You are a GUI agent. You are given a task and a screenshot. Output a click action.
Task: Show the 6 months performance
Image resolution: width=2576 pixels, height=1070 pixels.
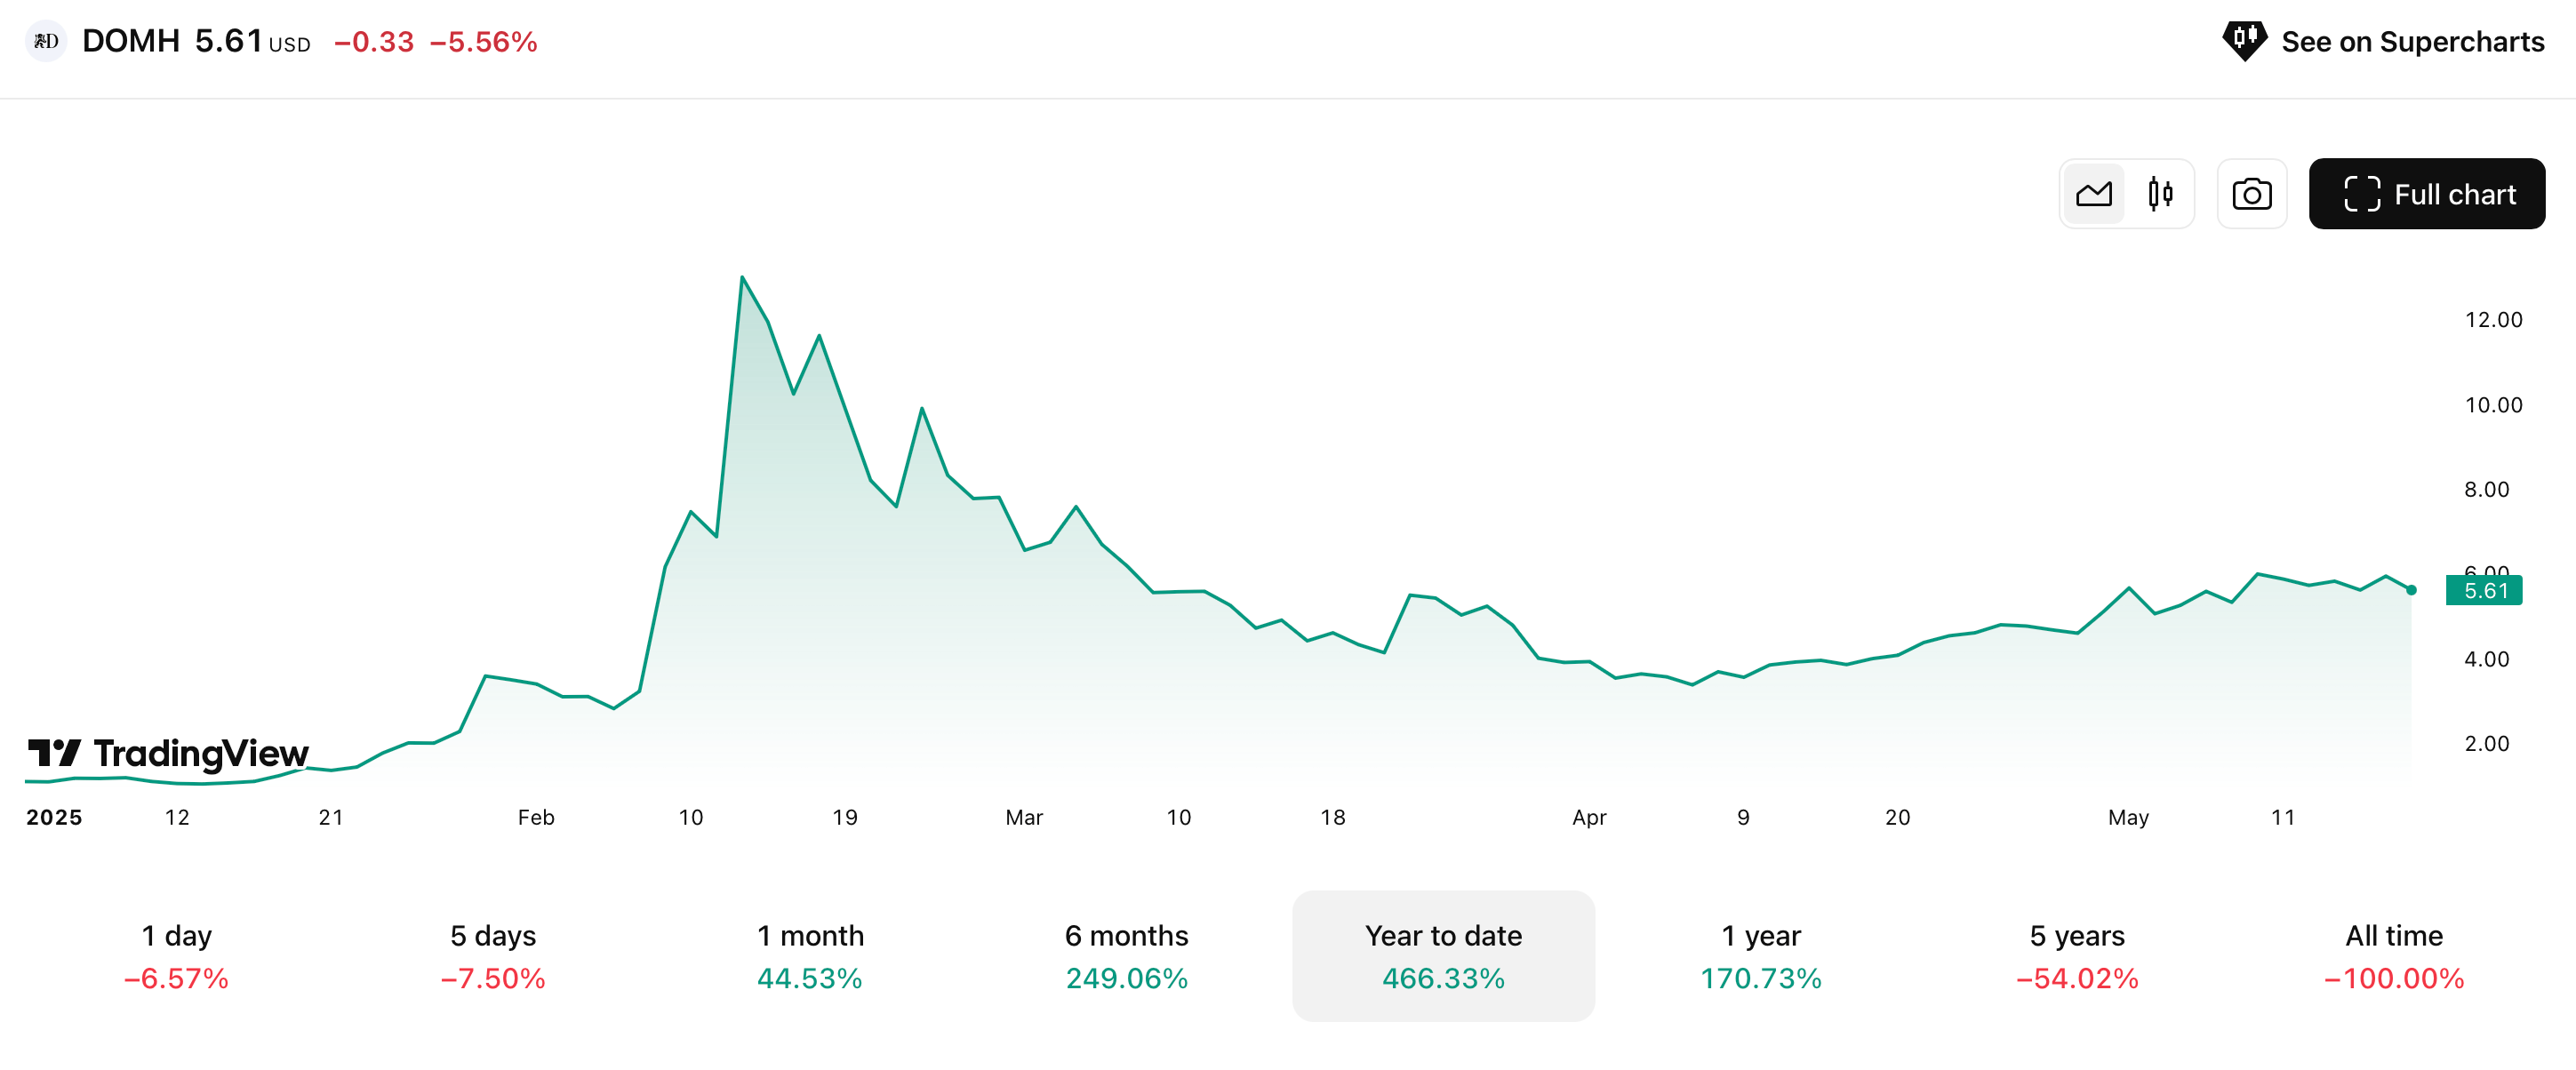point(1126,956)
